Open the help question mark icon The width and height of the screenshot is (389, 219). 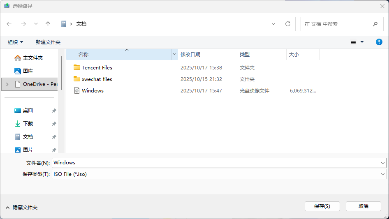379,42
